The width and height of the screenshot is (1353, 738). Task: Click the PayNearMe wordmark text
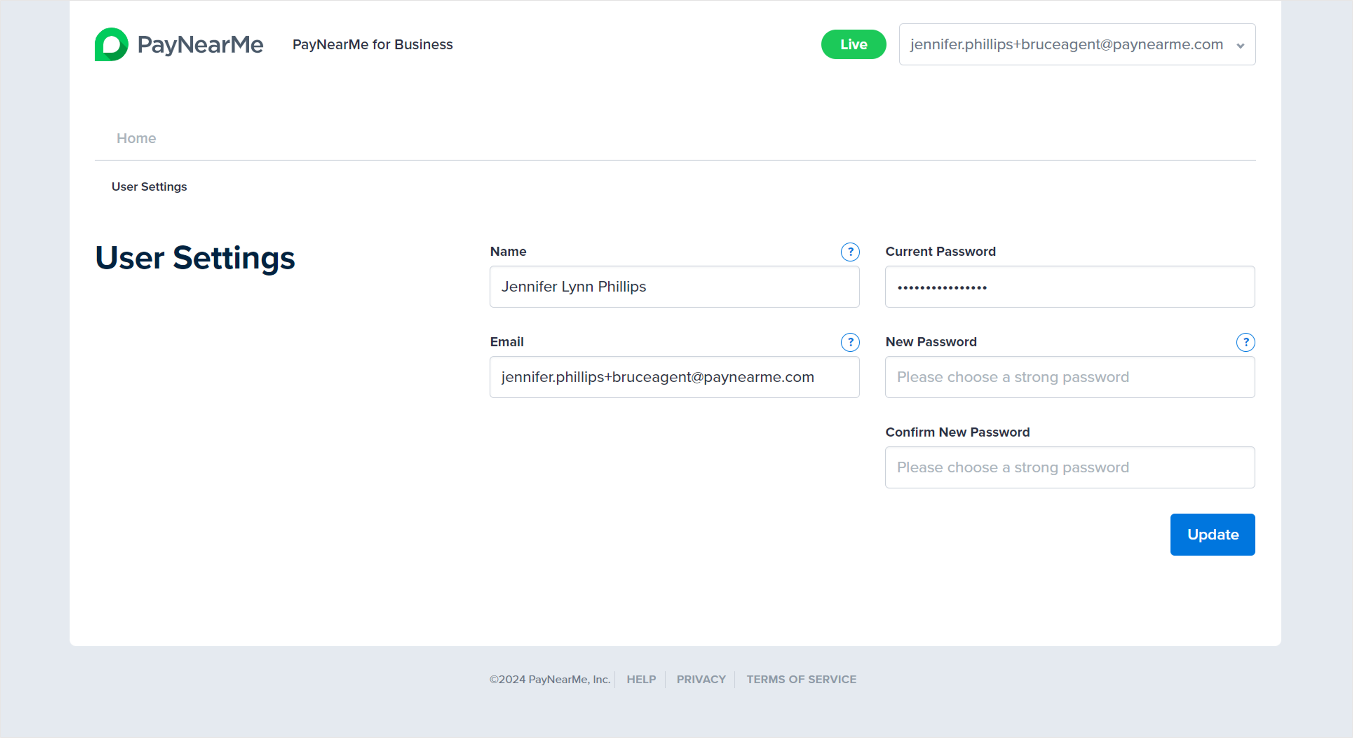point(200,44)
